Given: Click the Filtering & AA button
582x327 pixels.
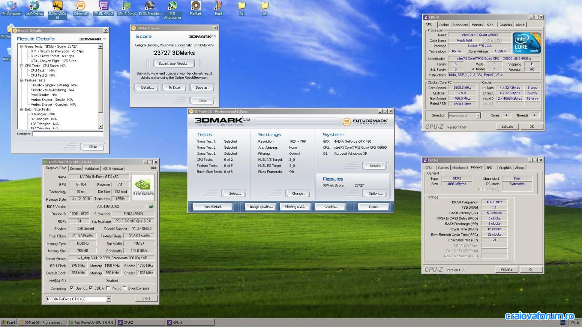Looking at the screenshot, I should 295,207.
